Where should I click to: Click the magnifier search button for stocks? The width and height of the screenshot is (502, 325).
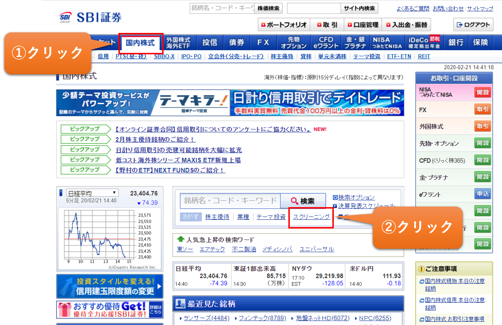[x=303, y=201]
